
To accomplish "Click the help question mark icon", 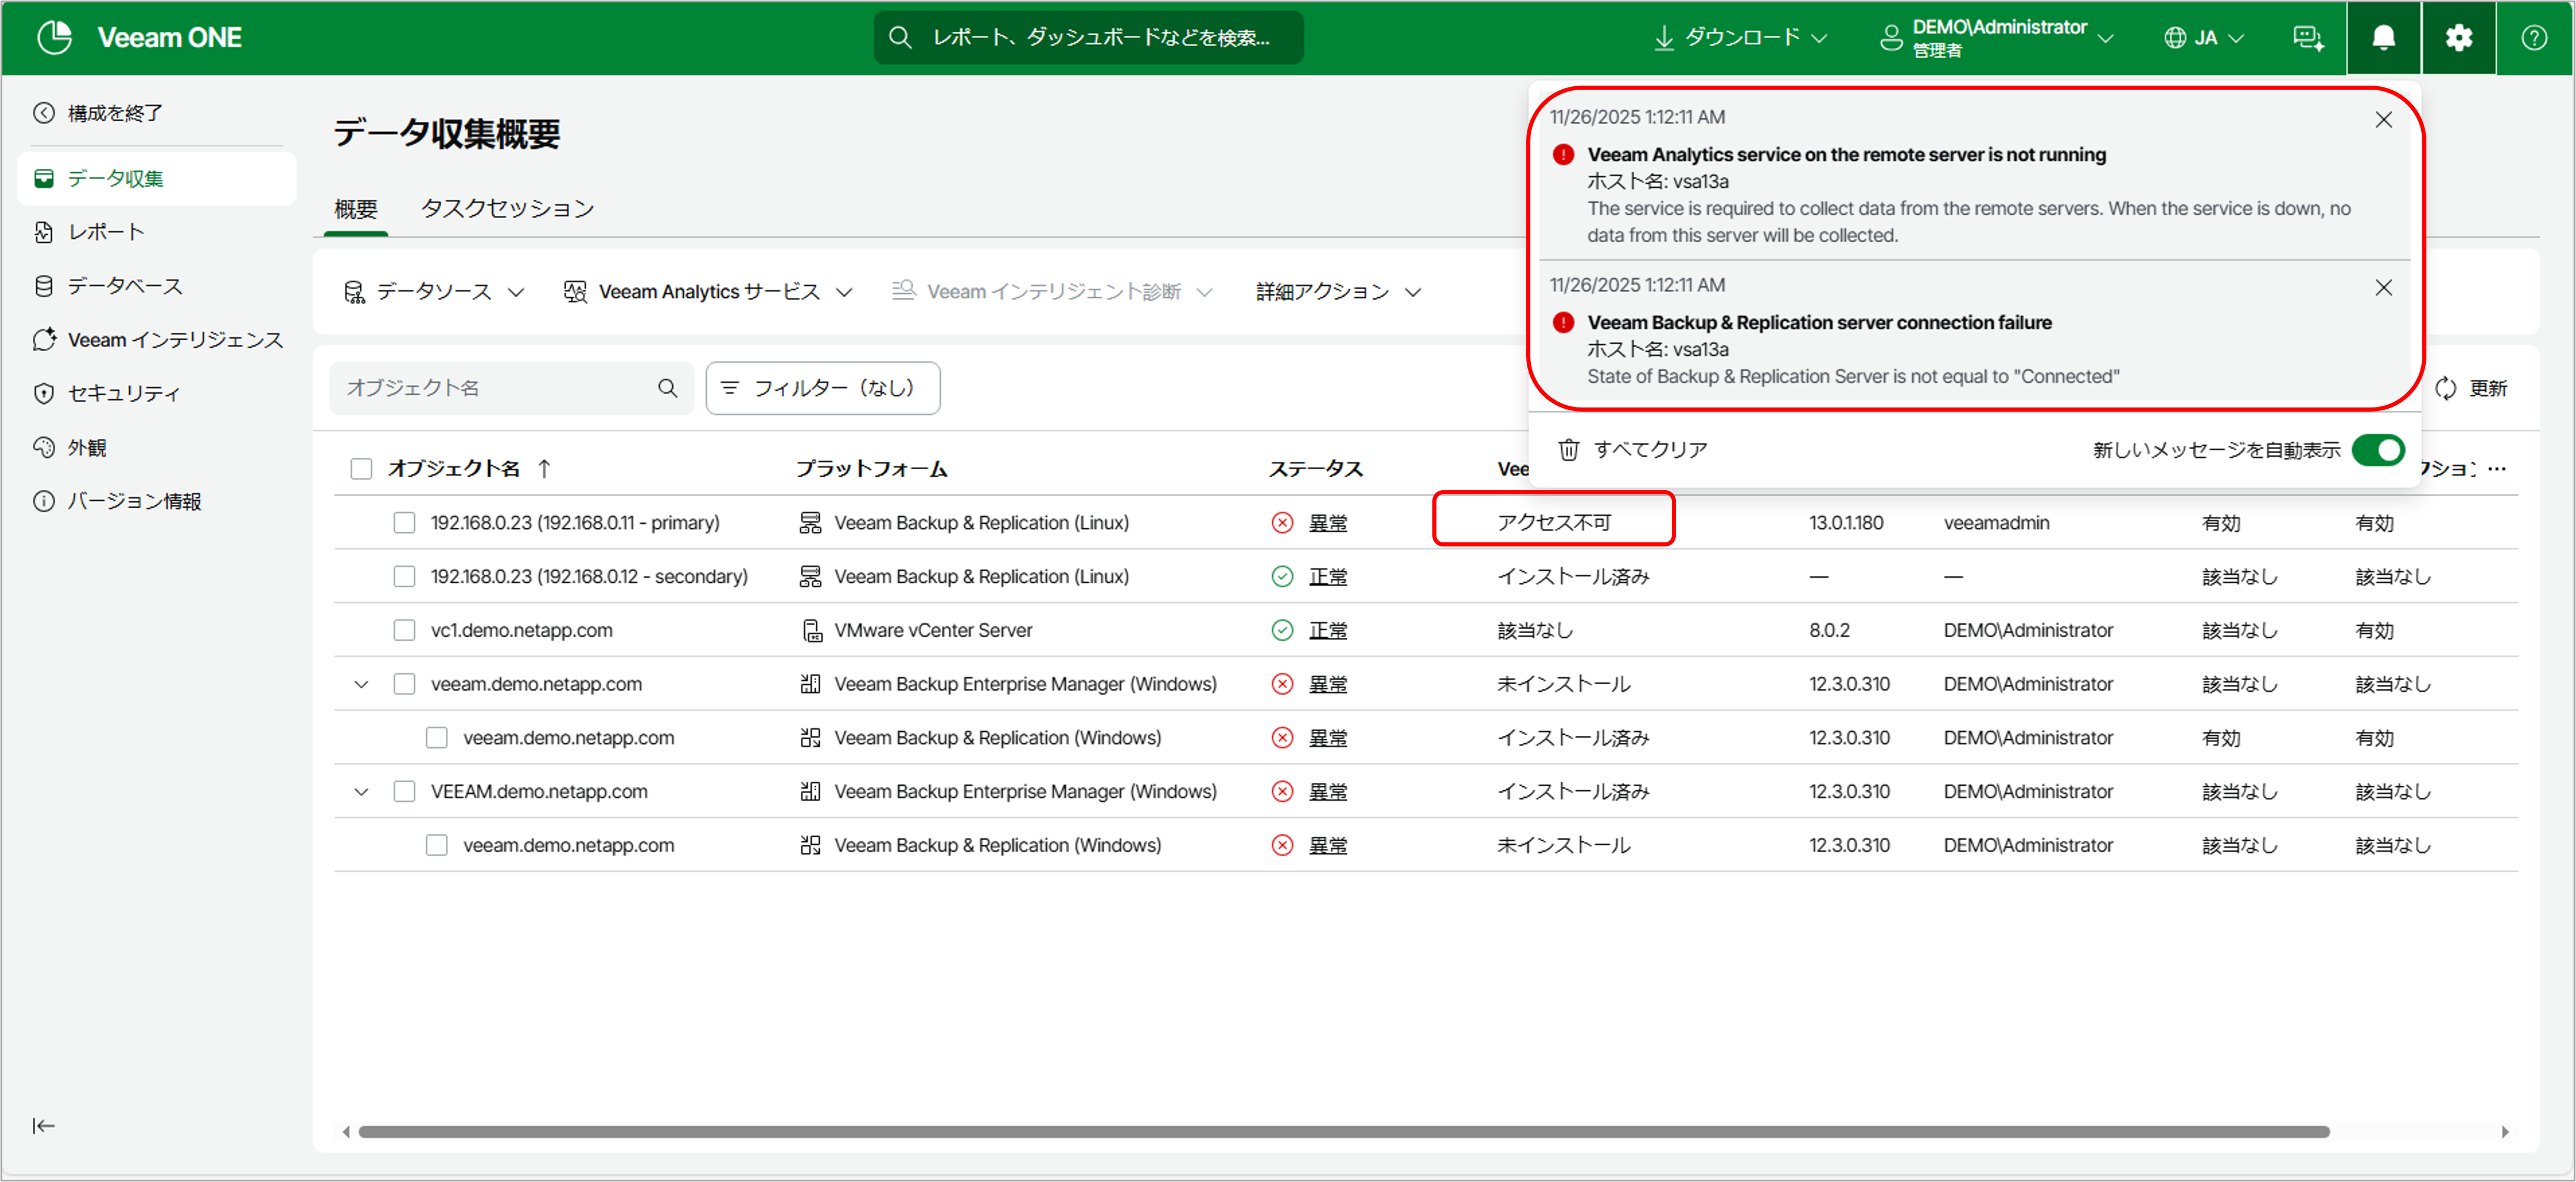I will tap(2533, 38).
